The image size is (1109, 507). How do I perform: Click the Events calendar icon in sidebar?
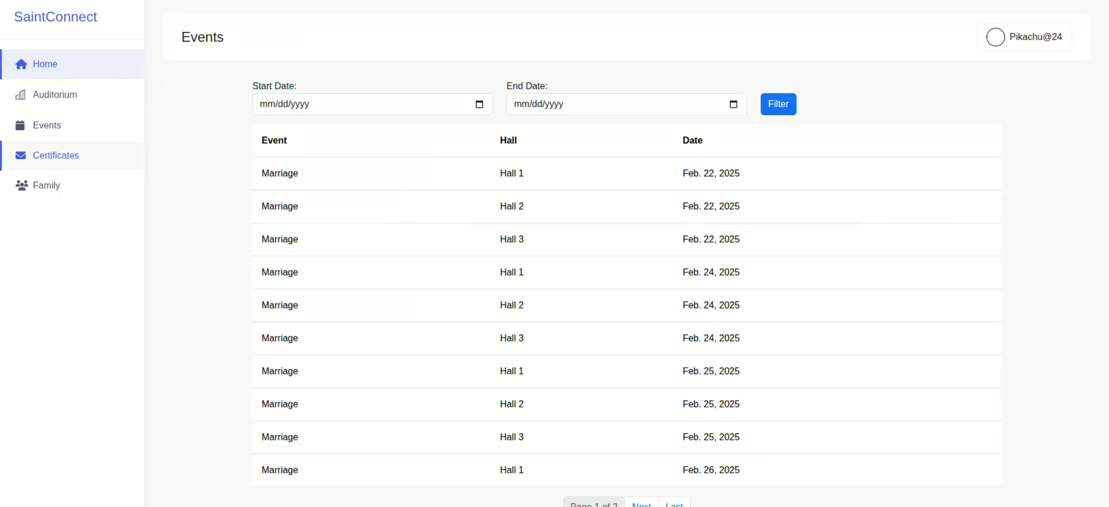point(20,125)
